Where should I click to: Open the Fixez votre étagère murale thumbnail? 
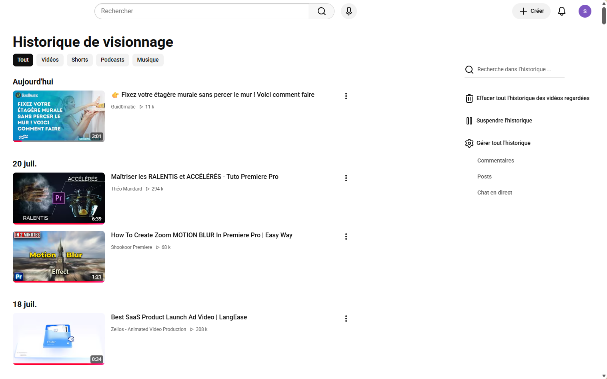[x=59, y=116]
